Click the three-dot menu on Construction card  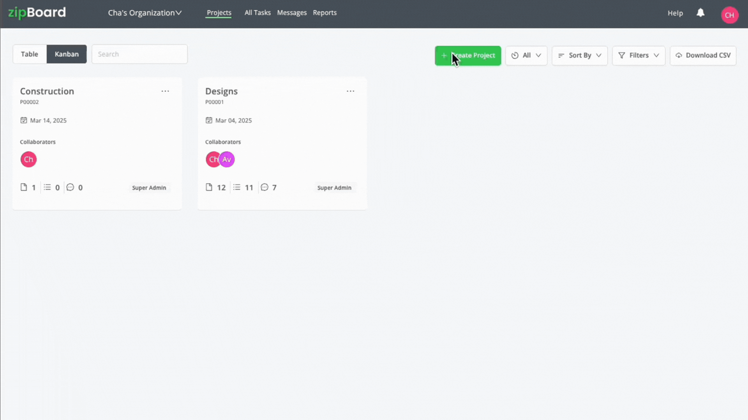pos(165,91)
